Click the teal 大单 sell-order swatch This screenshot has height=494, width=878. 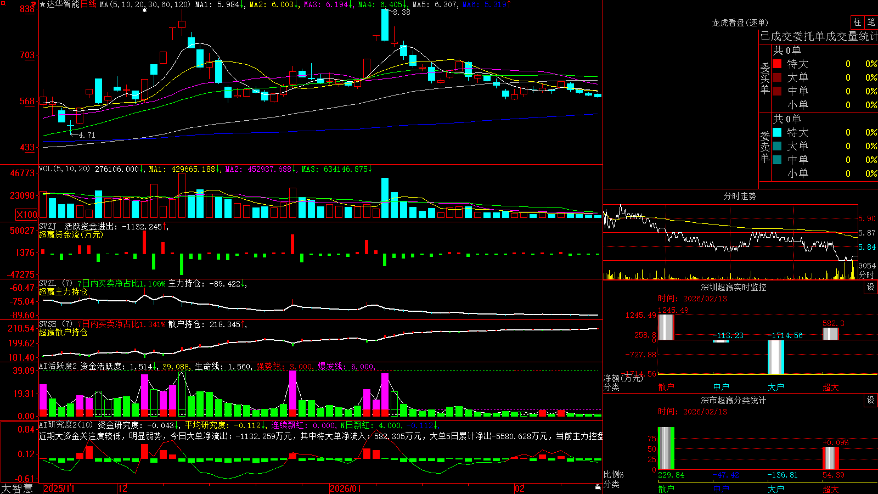tap(777, 146)
